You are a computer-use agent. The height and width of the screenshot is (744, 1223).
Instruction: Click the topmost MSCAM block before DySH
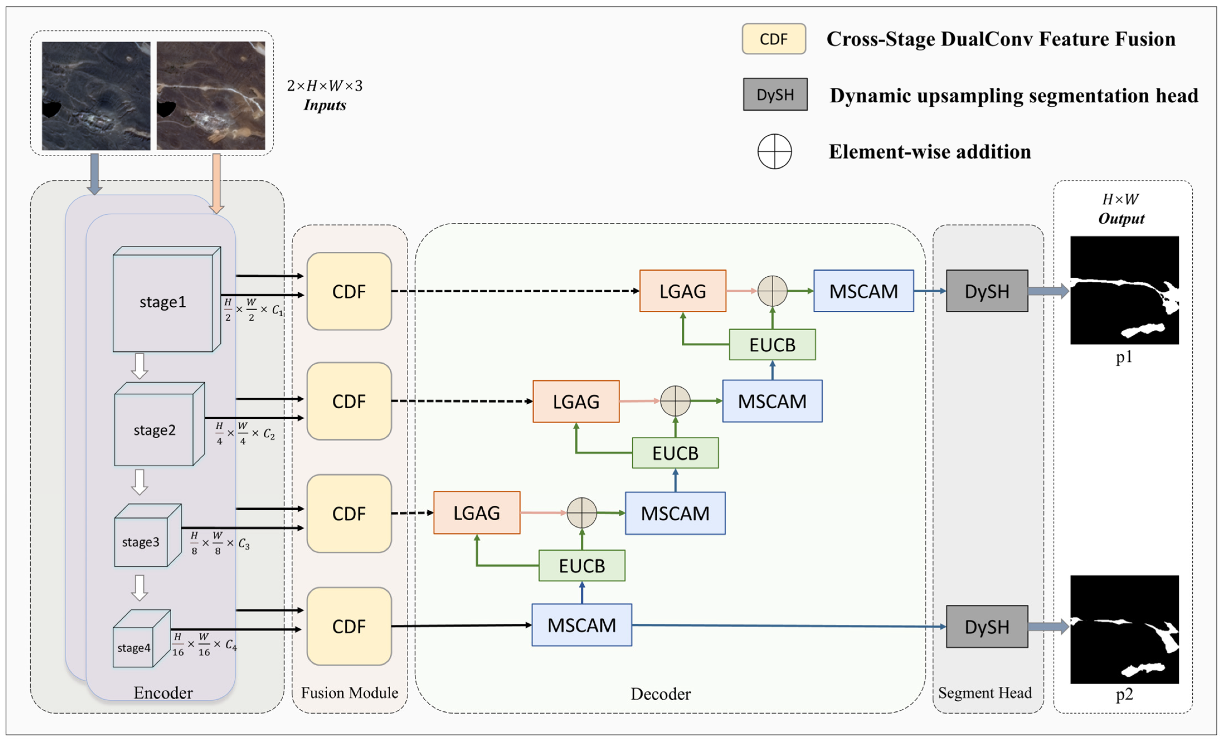click(x=864, y=291)
